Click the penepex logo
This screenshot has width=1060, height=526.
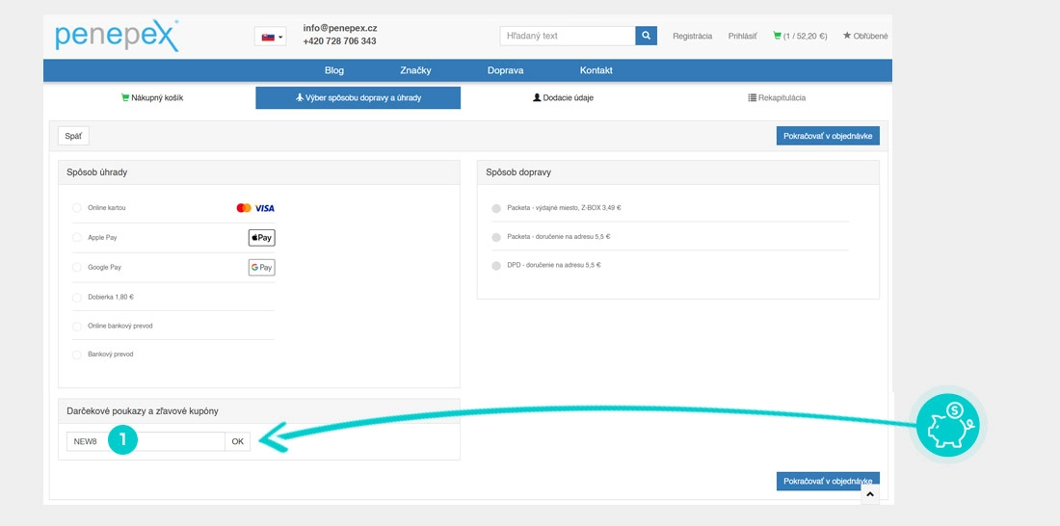[117, 36]
